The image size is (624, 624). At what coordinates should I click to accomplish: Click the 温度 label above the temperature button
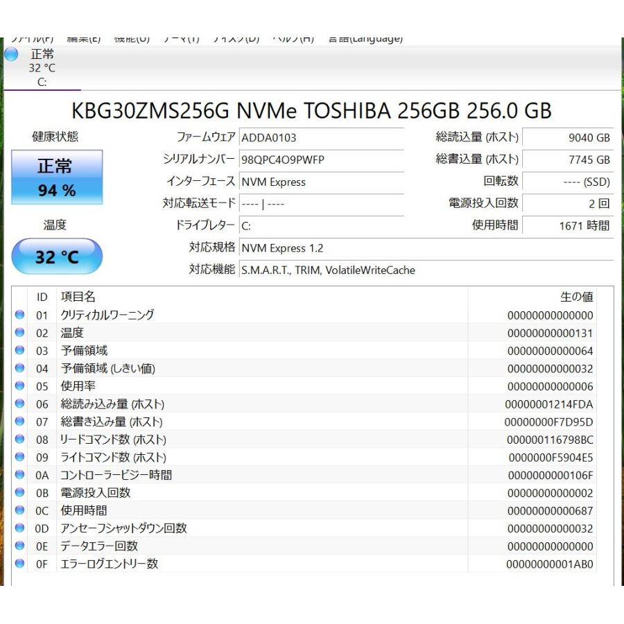click(55, 225)
